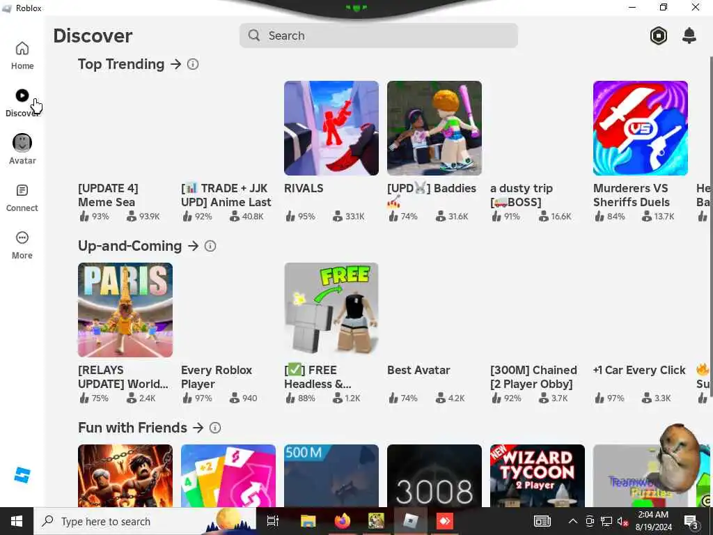Click the red recorder taskbar icon
The image size is (713, 535).
(445, 521)
